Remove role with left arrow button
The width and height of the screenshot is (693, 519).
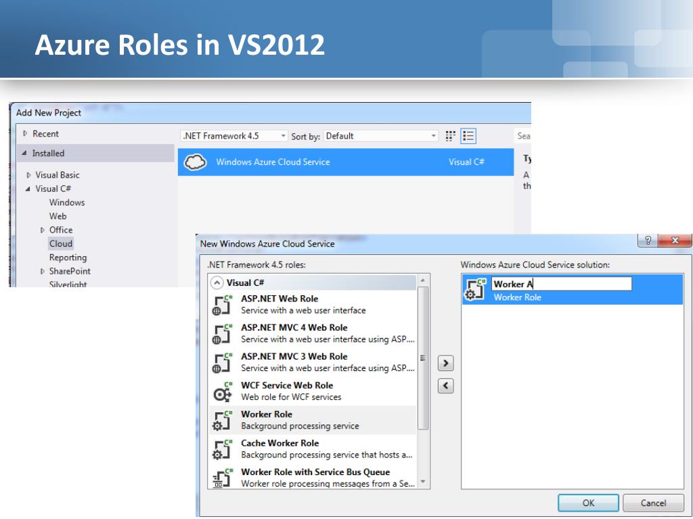coord(445,386)
